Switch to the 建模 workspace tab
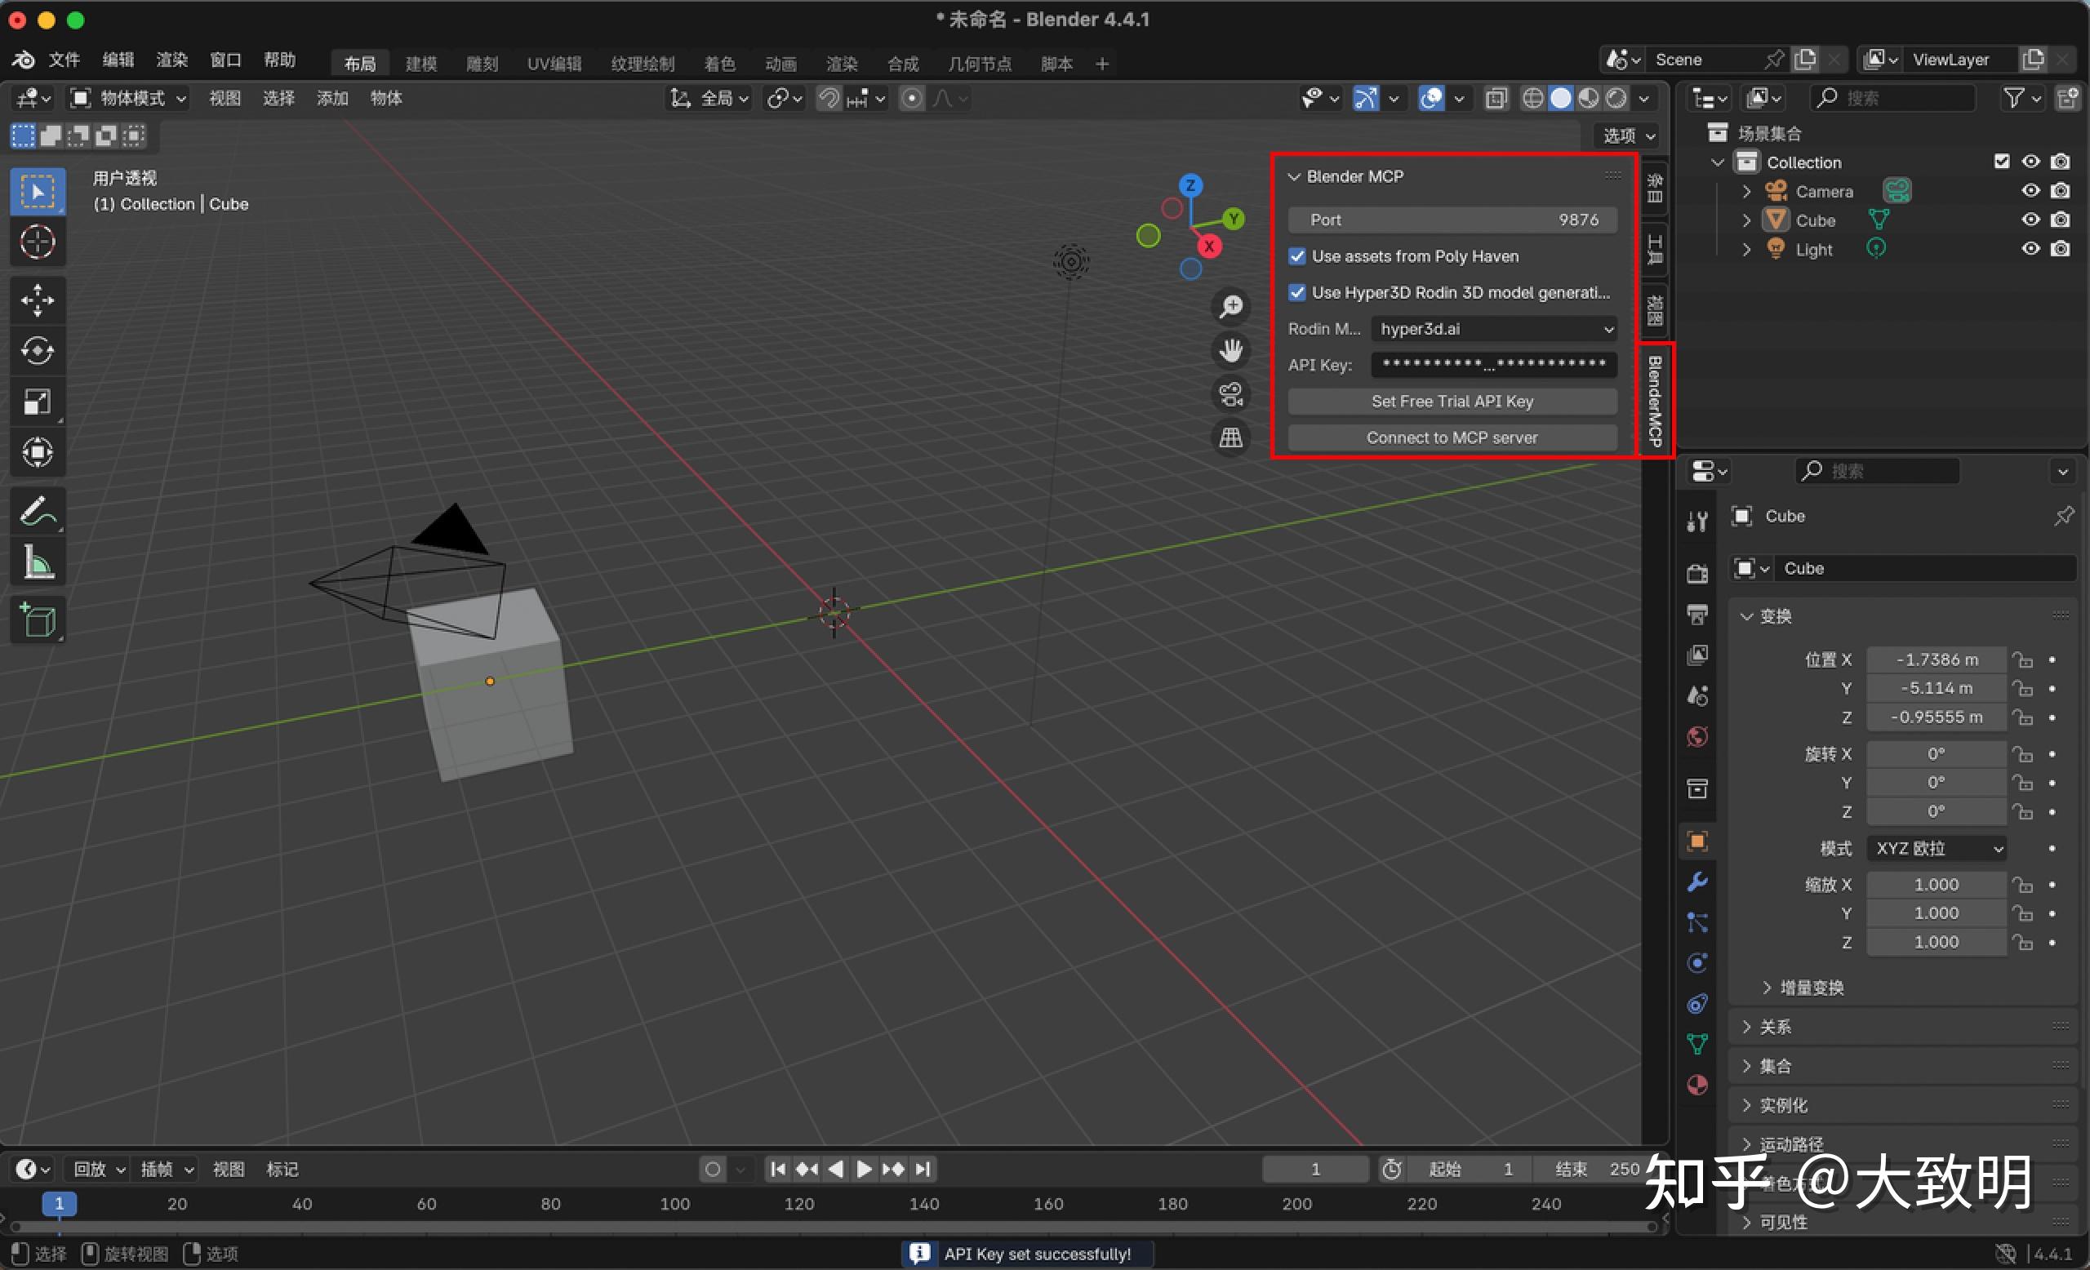 tap(420, 63)
